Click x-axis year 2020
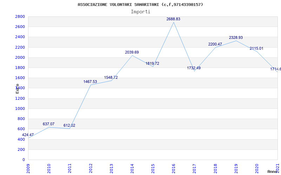Screen dimensions: 281x175 (x=257, y=168)
